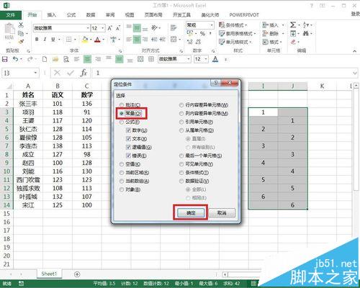Open the 文件 tab
360x288 pixels.
pyautogui.click(x=11, y=15)
